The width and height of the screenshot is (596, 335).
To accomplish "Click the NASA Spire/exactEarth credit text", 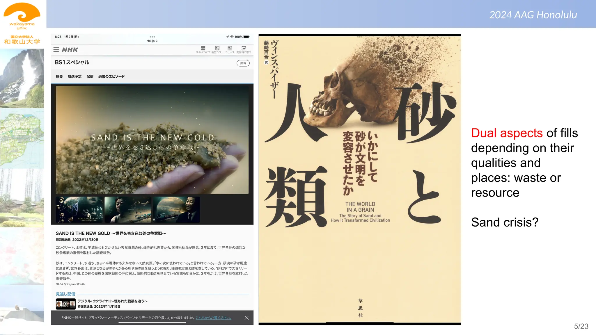I will click(x=70, y=284).
